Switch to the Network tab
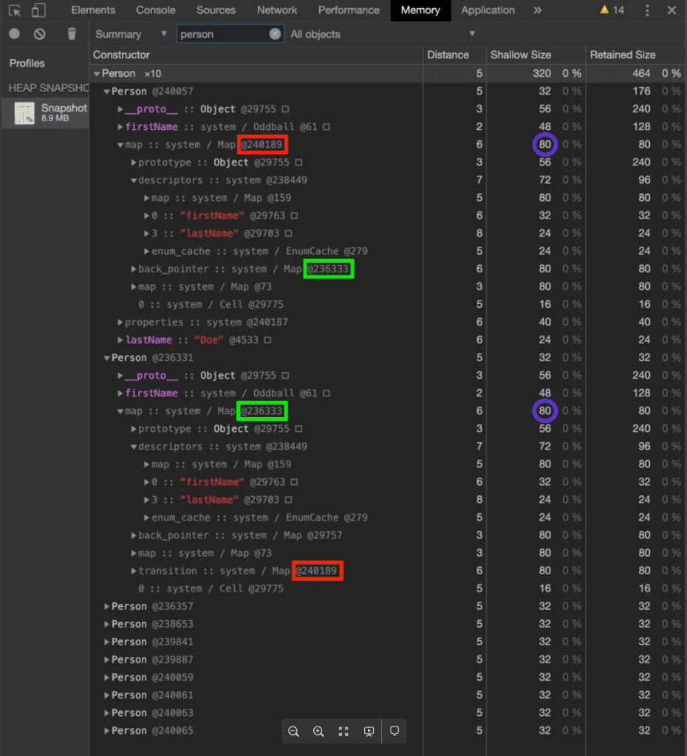 277,10
